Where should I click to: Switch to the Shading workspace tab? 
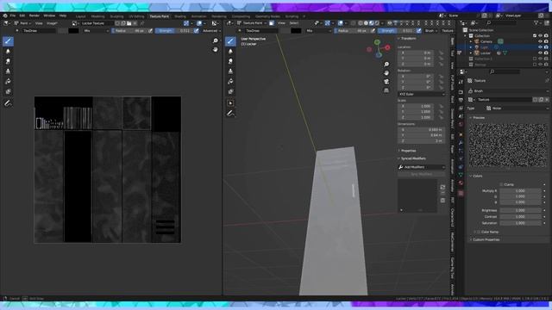pyautogui.click(x=180, y=16)
